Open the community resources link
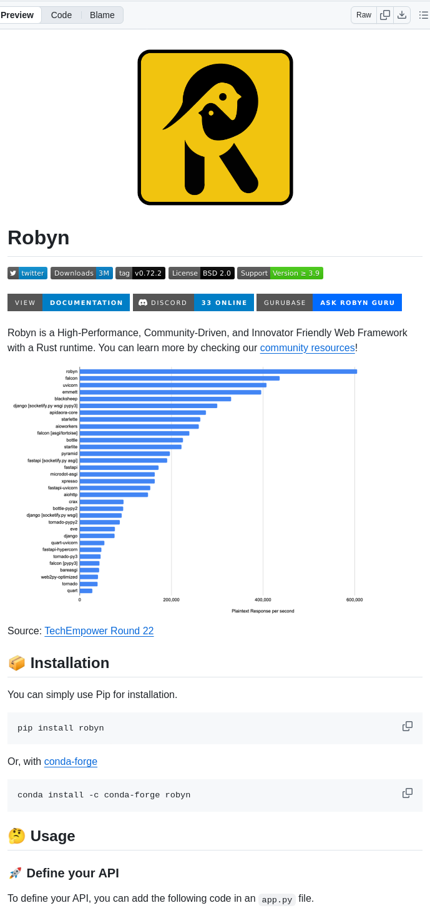Viewport: 430px width, 913px height. [x=307, y=347]
